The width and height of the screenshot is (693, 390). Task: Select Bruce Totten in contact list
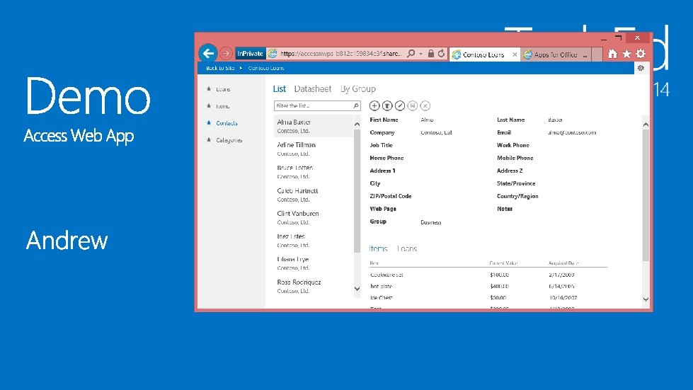314,172
